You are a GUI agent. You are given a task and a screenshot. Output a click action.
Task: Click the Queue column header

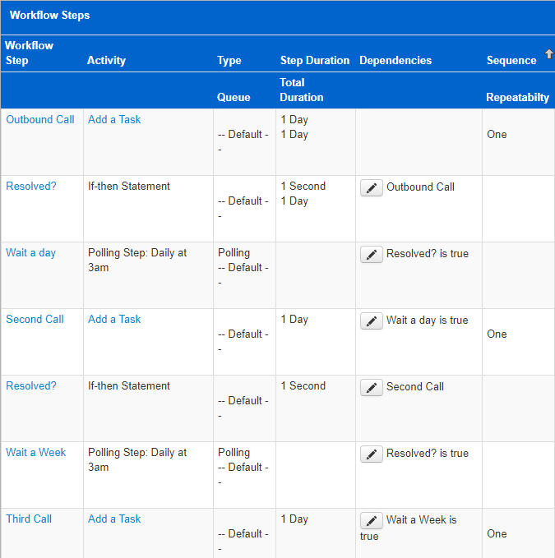click(x=234, y=97)
